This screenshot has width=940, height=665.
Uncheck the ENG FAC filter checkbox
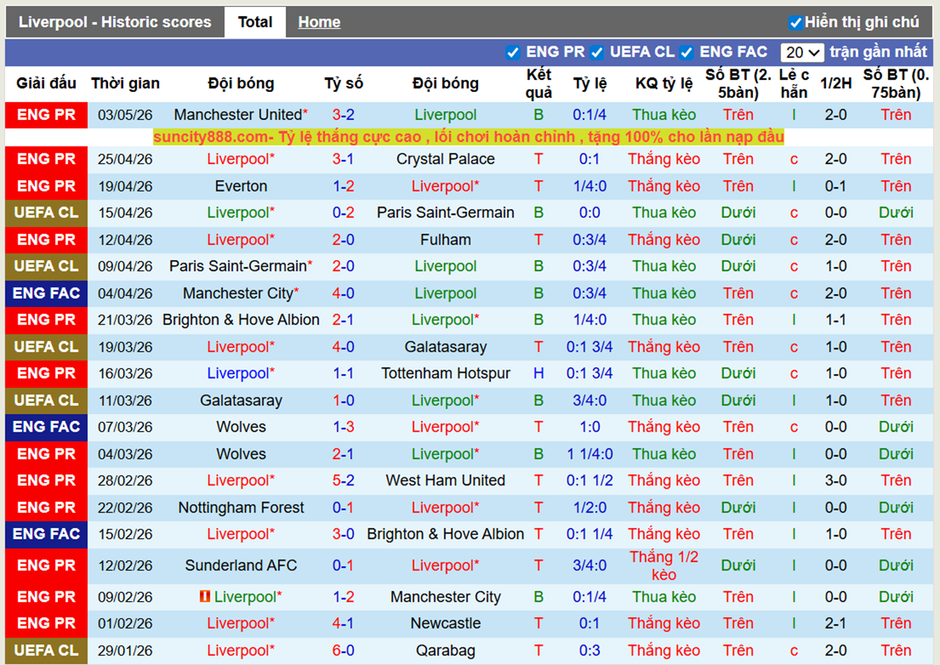click(x=687, y=52)
